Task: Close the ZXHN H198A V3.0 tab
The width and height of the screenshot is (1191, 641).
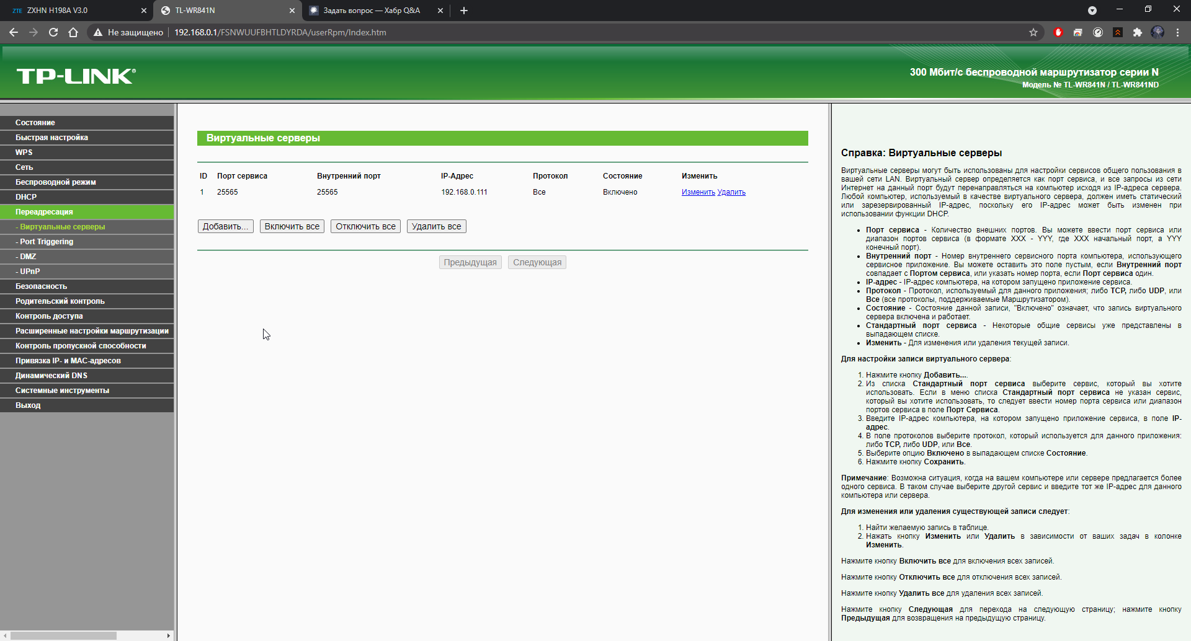Action: tap(144, 11)
